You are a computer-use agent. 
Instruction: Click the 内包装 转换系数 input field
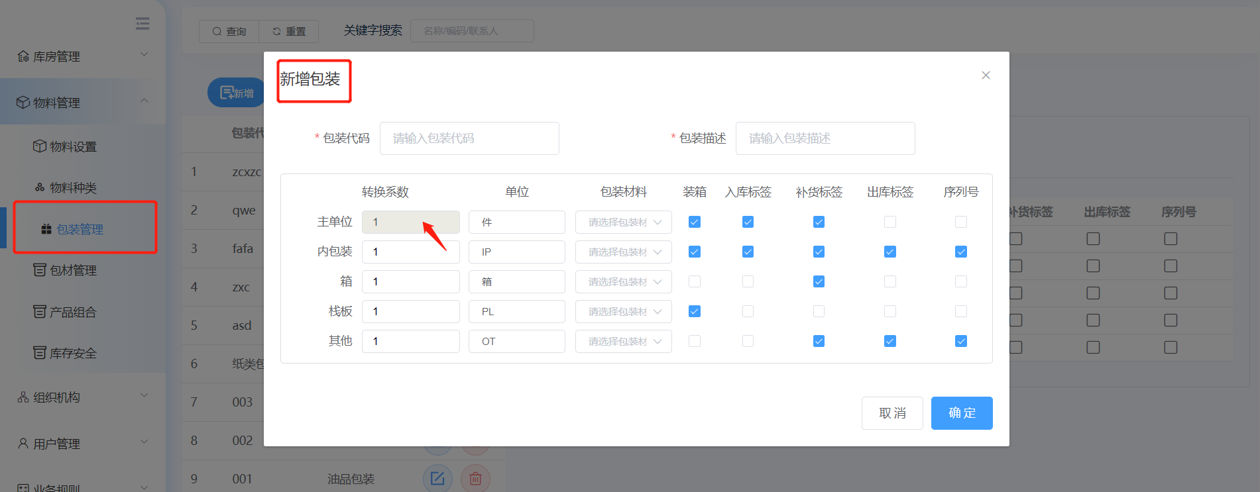(x=410, y=252)
